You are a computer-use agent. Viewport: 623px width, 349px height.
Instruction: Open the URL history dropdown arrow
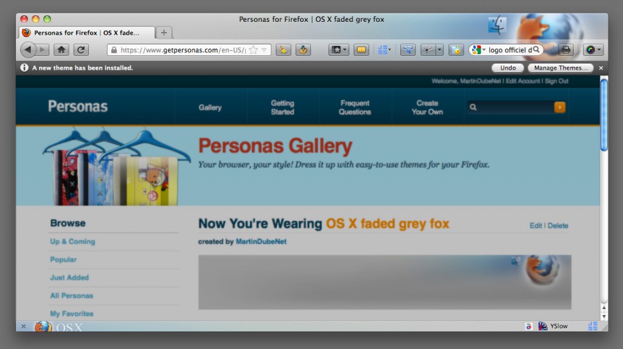[264, 50]
